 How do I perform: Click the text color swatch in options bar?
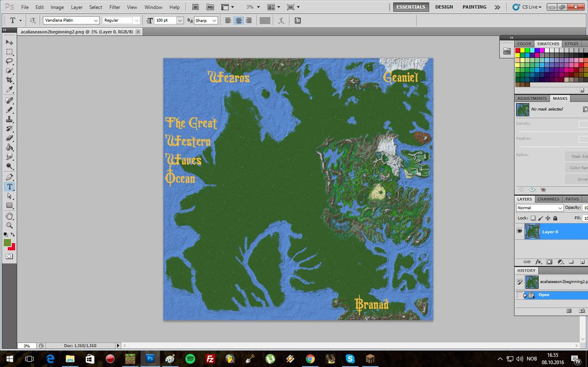265,21
